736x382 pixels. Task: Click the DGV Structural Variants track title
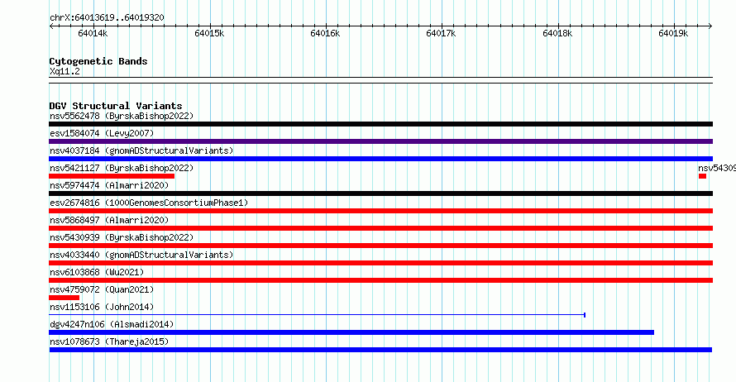116,106
